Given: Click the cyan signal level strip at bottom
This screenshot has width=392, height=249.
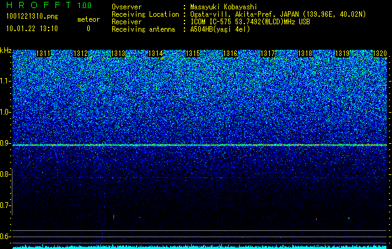Looking at the screenshot, I should (x=200, y=247).
